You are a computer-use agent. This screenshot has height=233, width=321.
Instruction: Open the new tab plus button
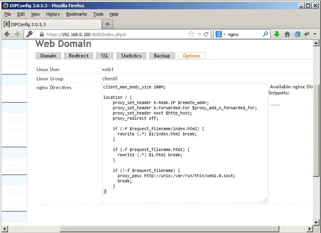[x=108, y=24]
